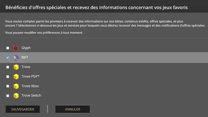Image resolution: width=208 pixels, height=117 pixels.
Task: Click the ANNULER button
Action: 73,109
